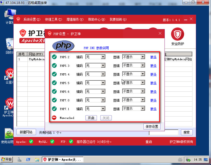
Task: Launch PowerShell from the taskbar
Action: pos(28,159)
